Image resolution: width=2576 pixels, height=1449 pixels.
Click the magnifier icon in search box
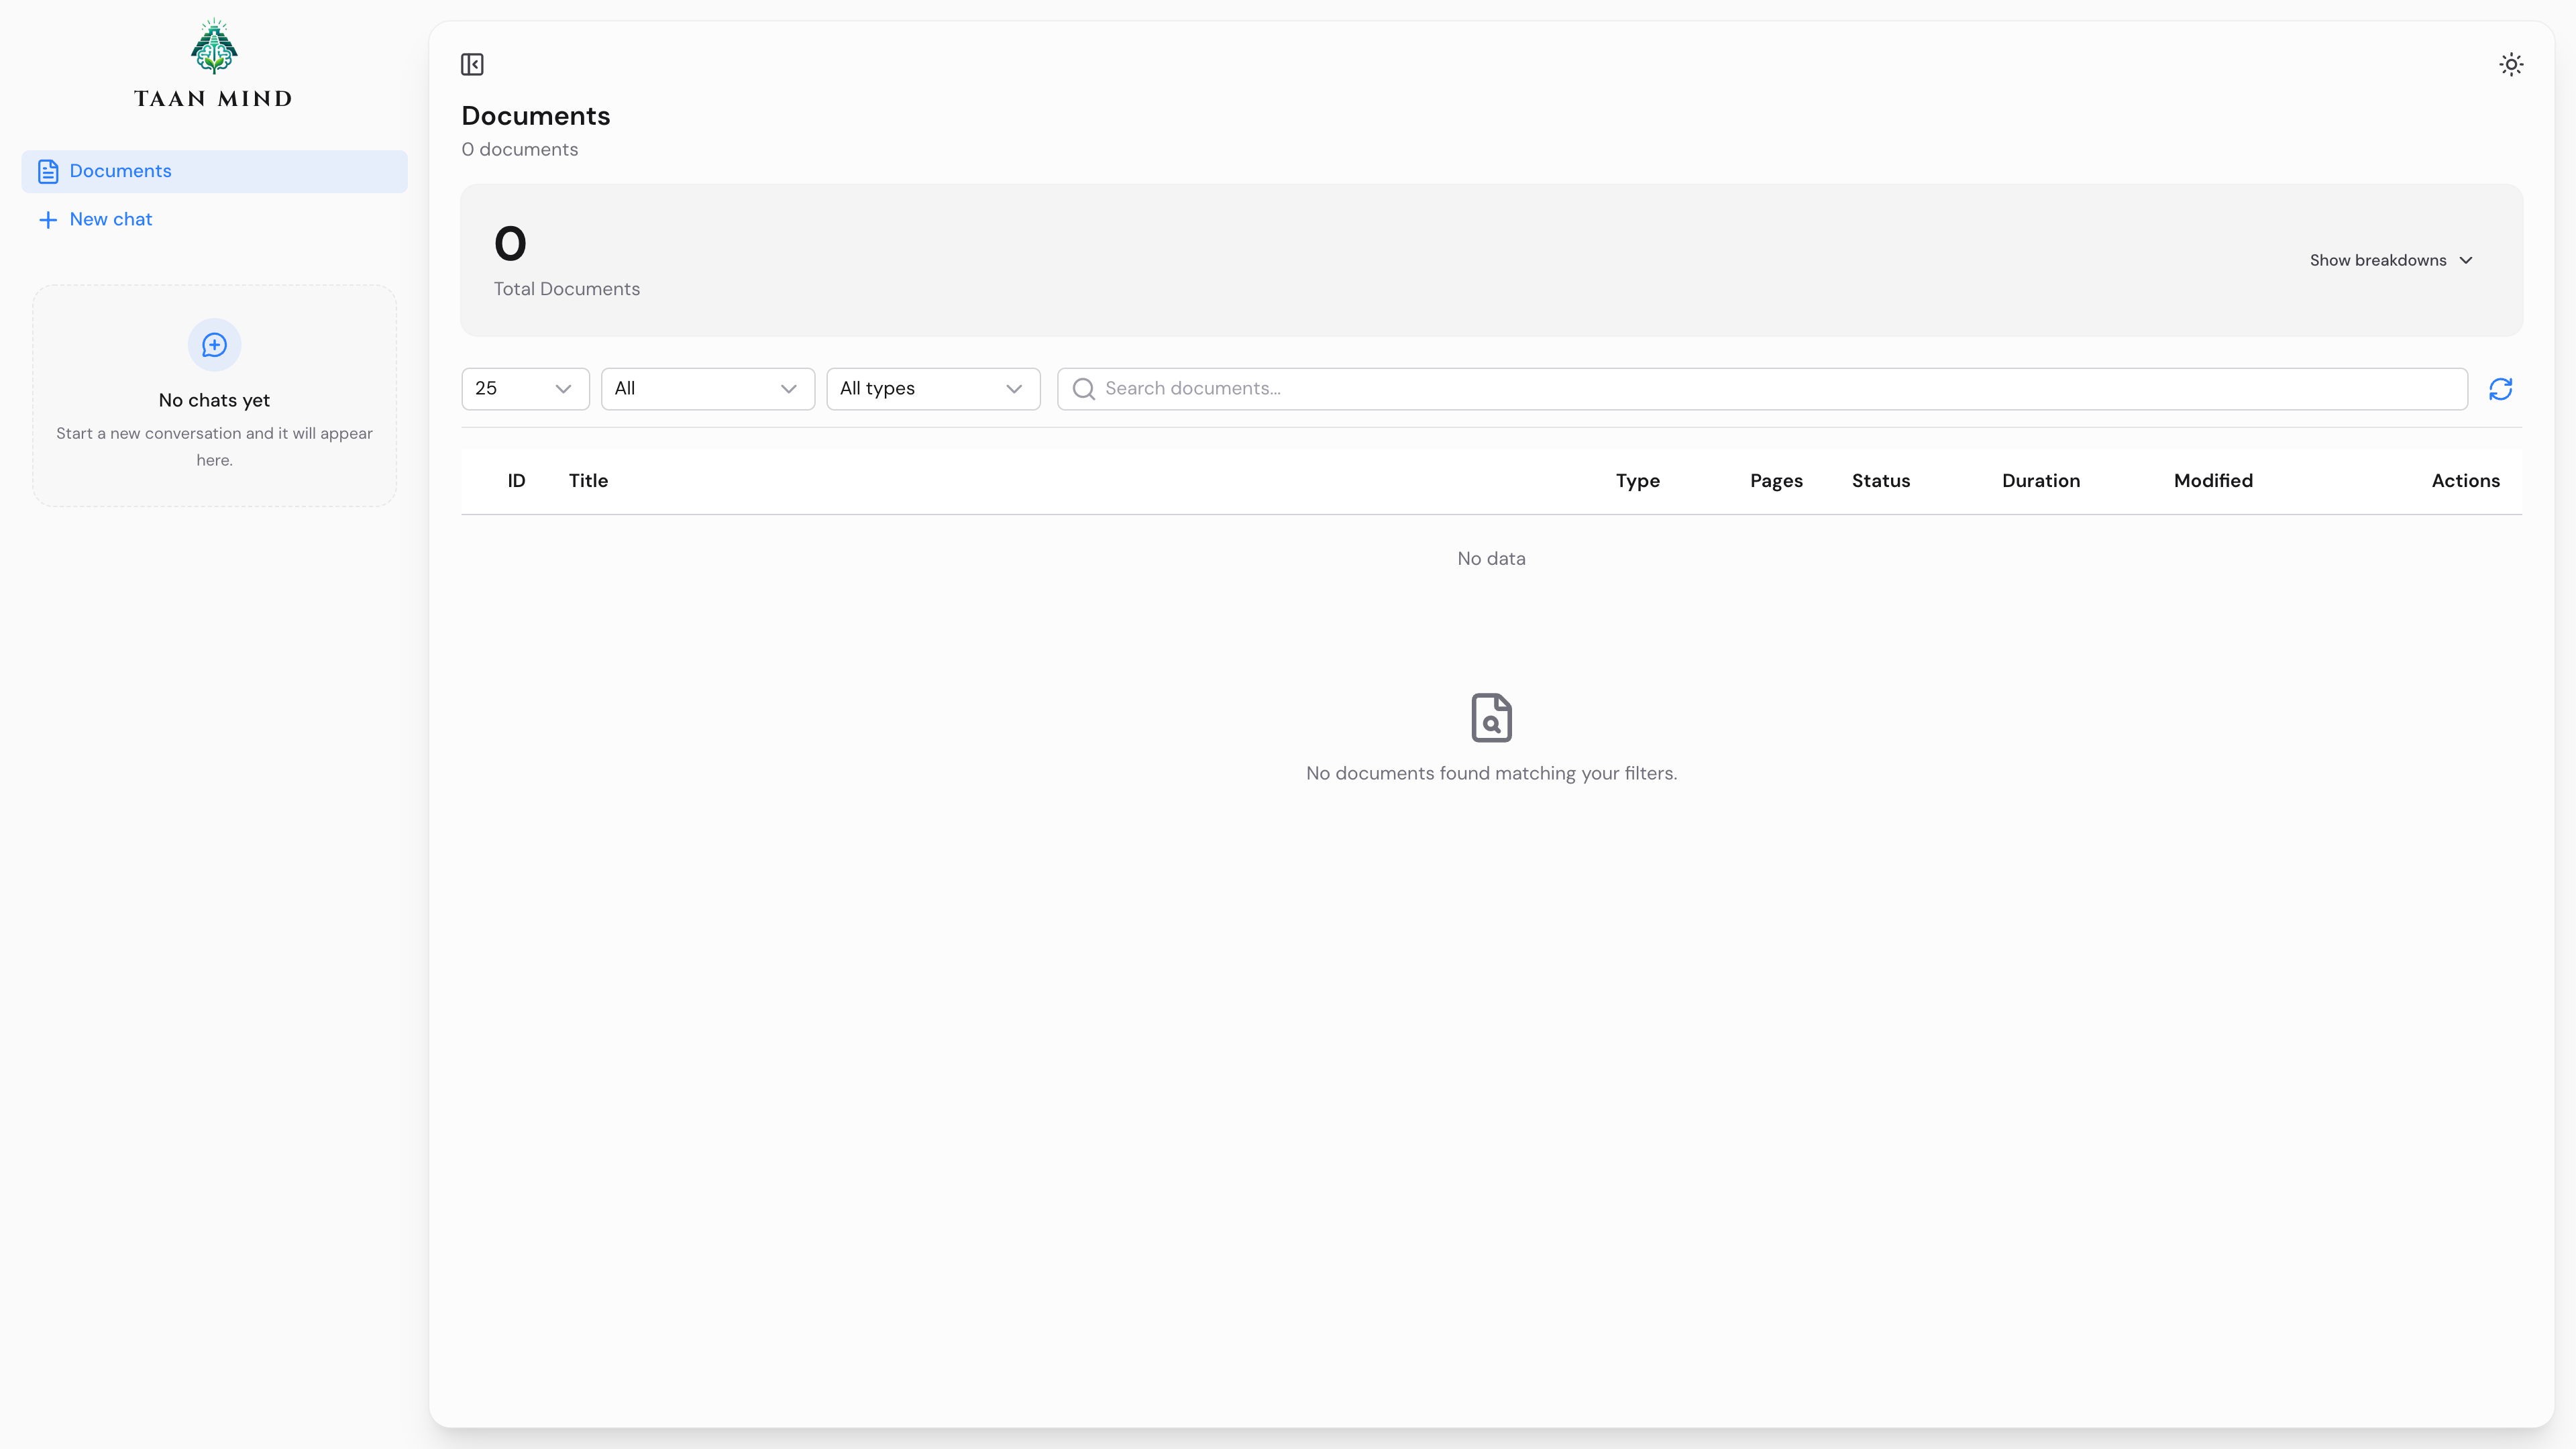[x=1084, y=389]
